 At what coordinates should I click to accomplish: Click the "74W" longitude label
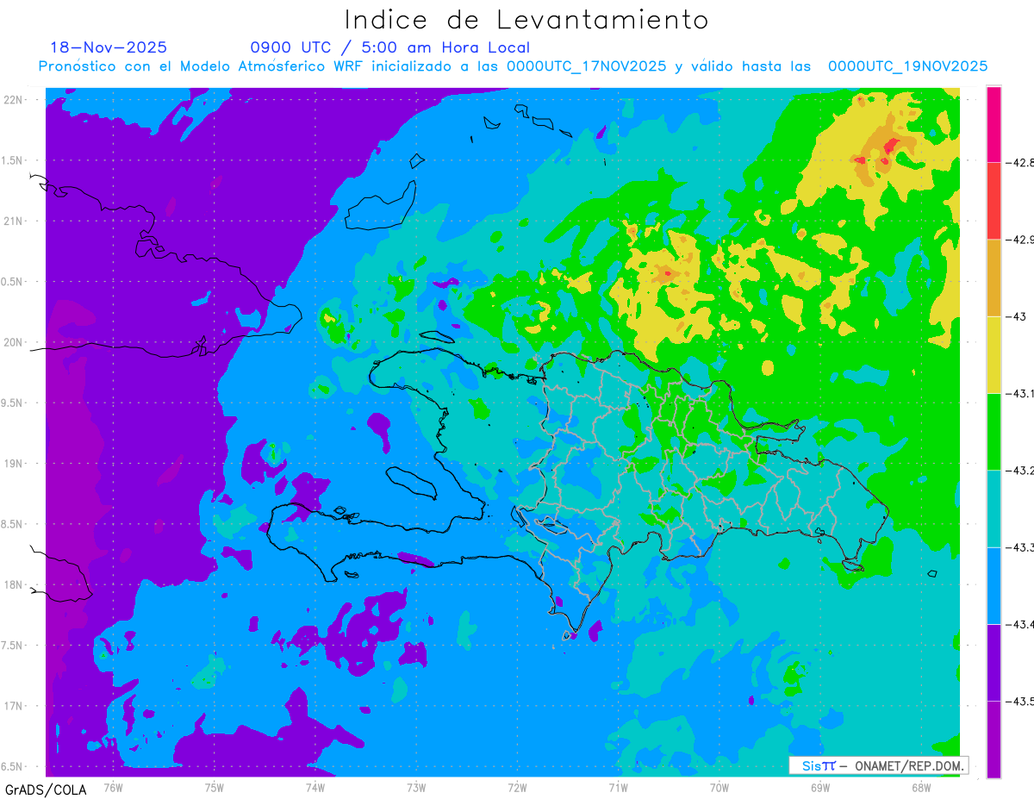(x=315, y=787)
